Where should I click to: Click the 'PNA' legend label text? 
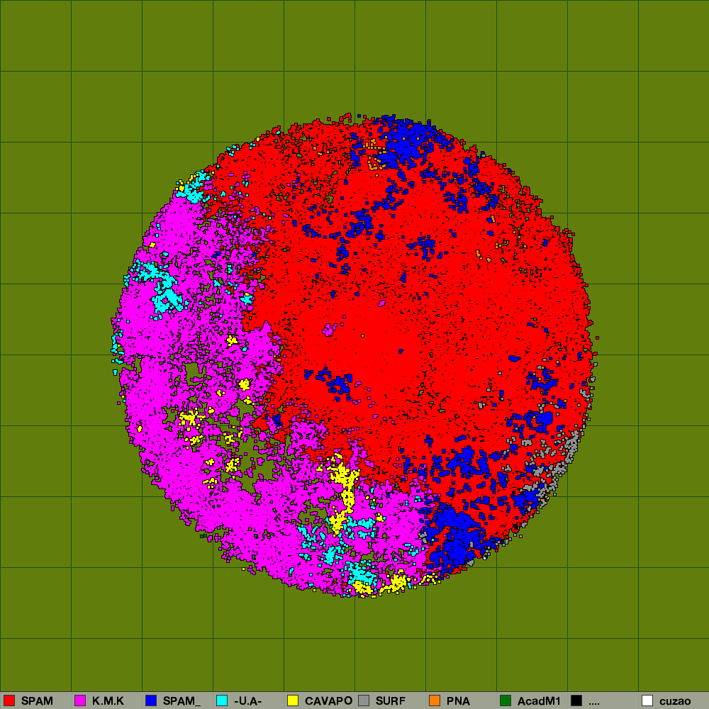[x=459, y=701]
